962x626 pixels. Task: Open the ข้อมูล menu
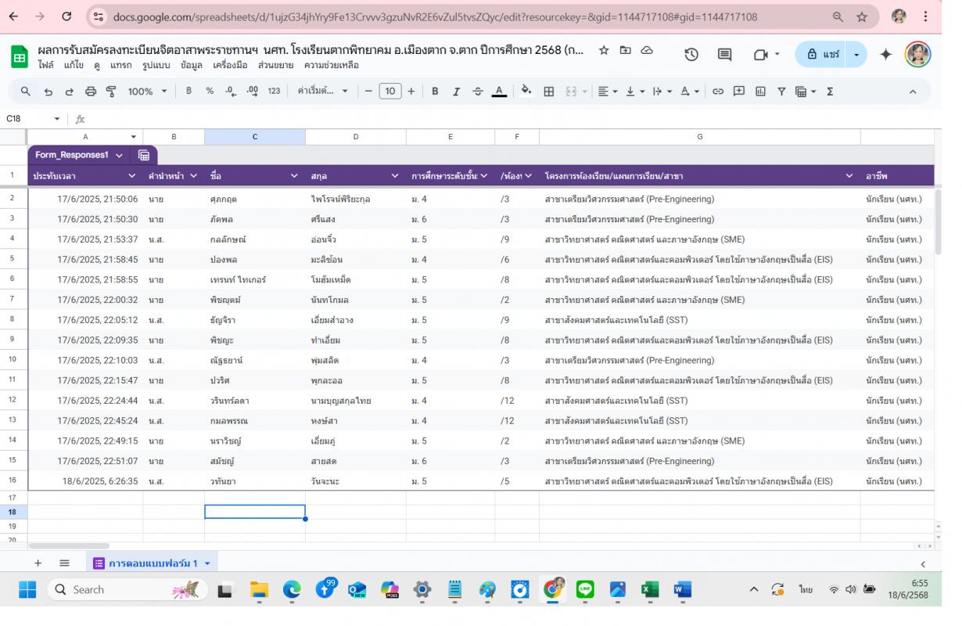pos(192,65)
